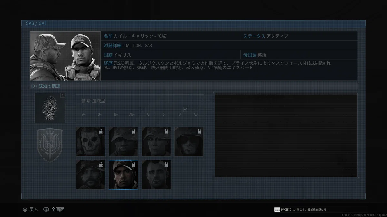Open the skull-mask operator portrait

(x=90, y=141)
